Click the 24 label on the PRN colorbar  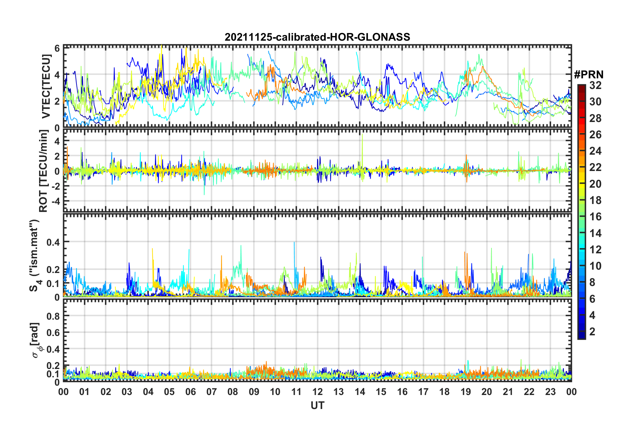(x=595, y=151)
